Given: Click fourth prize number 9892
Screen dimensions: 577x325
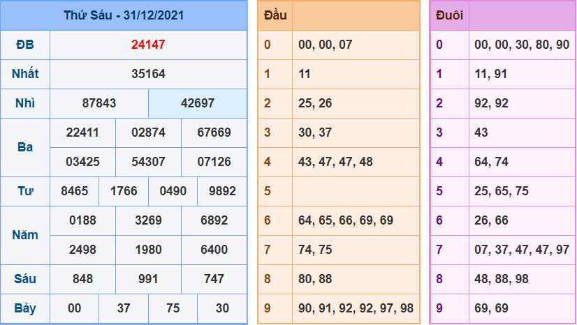Looking at the screenshot, I should click(222, 191).
